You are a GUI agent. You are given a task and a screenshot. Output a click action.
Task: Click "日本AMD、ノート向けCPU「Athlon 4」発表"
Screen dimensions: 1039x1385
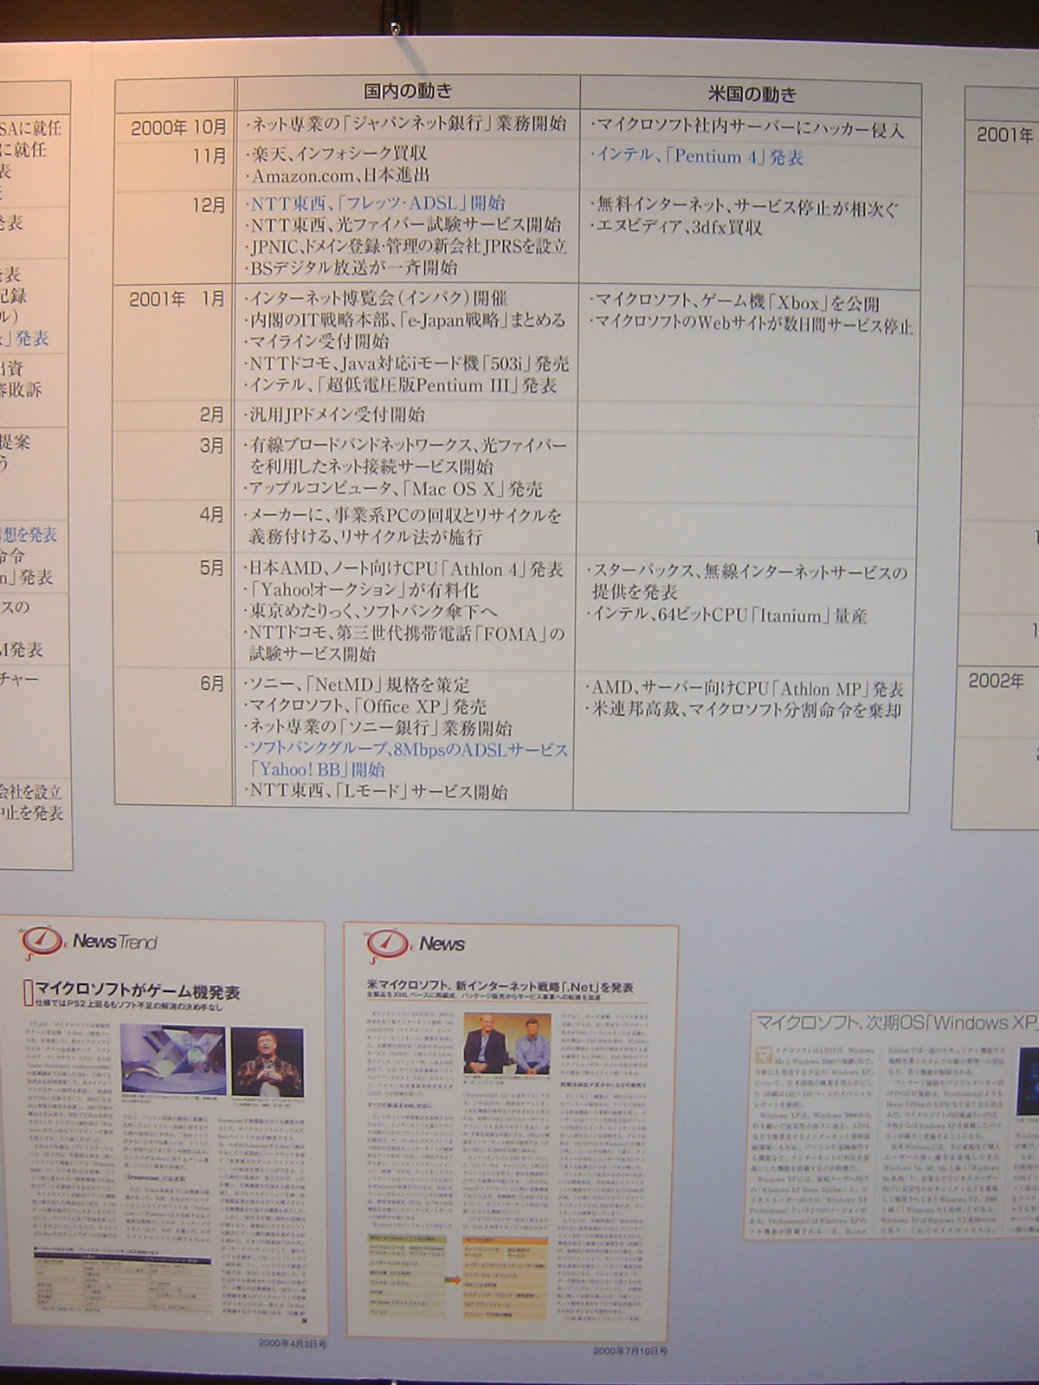pyautogui.click(x=404, y=569)
